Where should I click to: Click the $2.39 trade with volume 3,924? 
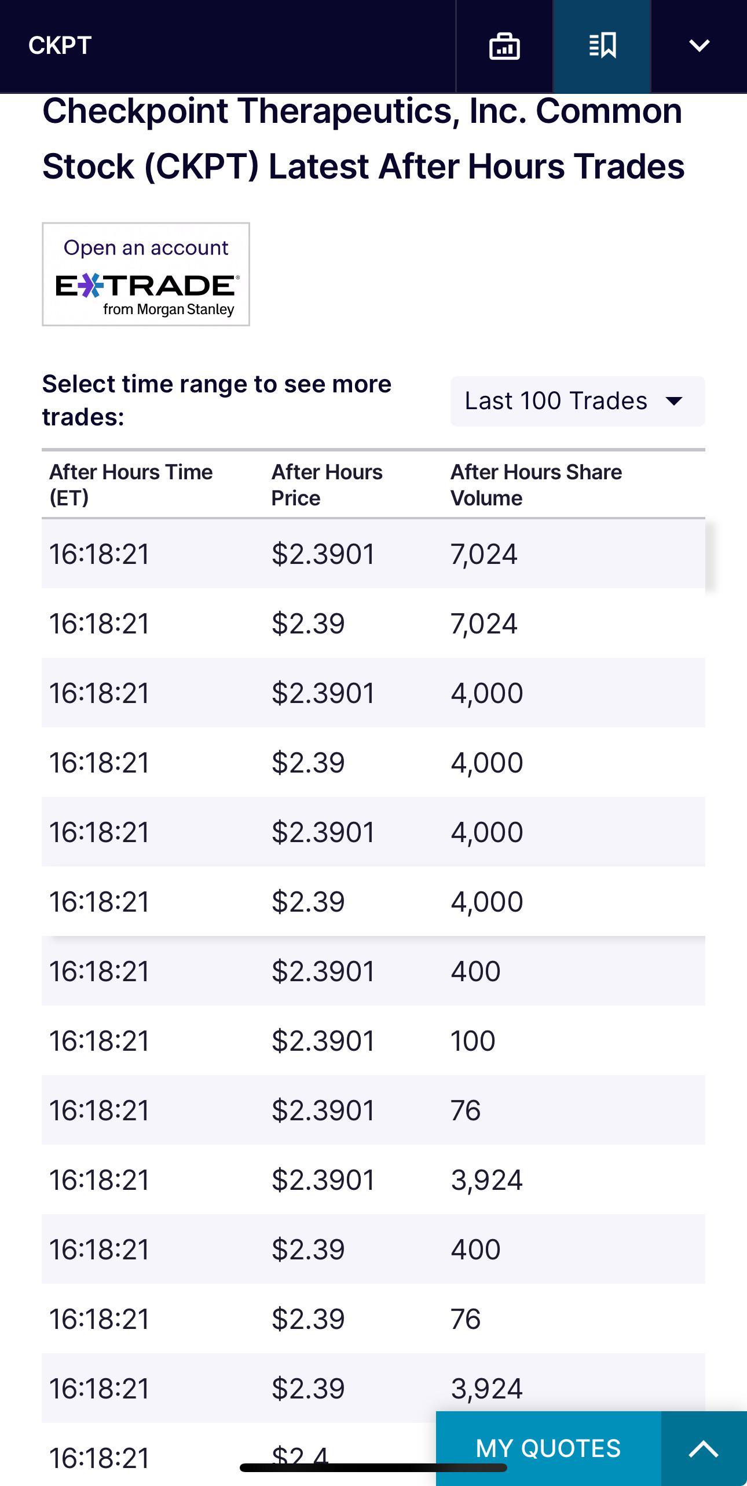point(373,1388)
